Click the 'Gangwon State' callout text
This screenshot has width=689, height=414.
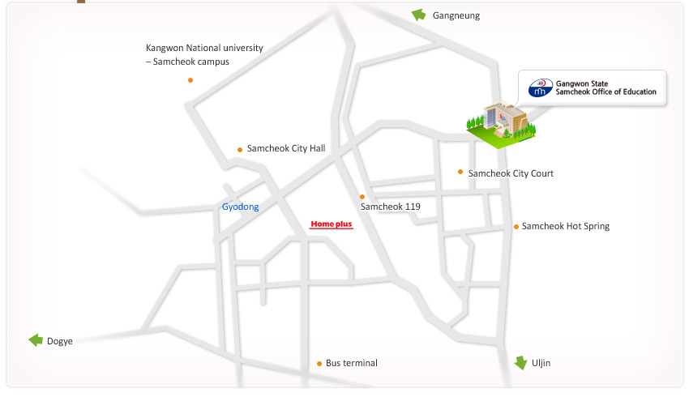(582, 83)
